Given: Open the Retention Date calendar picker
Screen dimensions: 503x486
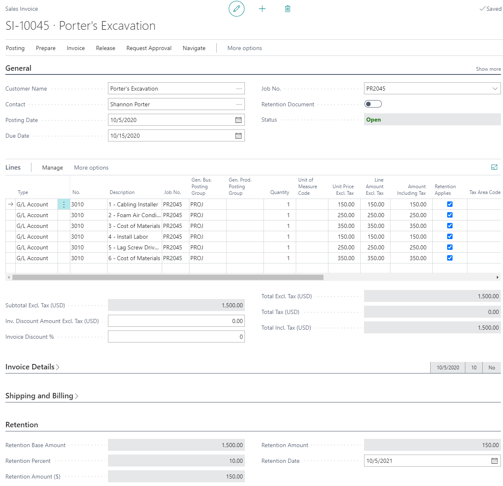Looking at the screenshot, I should coord(494,461).
